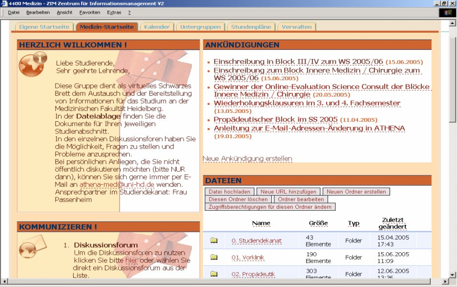The width and height of the screenshot is (457, 287).
Task: Click the vertical scrollbar down arrow
Action: coord(452,275)
